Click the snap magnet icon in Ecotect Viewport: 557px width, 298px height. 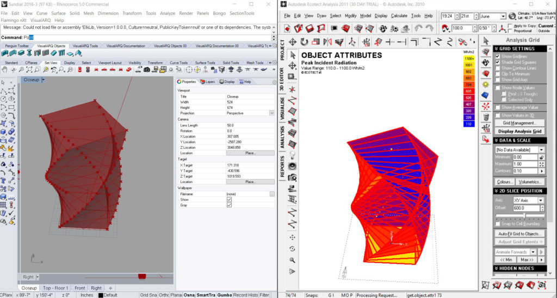click(445, 28)
